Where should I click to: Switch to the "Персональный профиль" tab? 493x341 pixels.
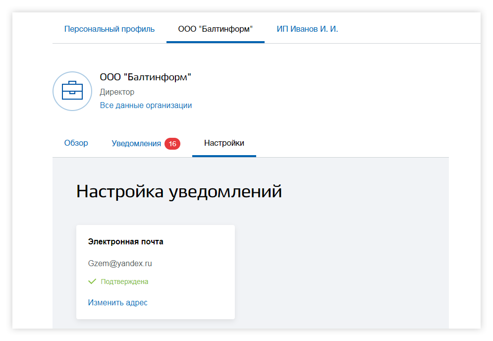[110, 29]
